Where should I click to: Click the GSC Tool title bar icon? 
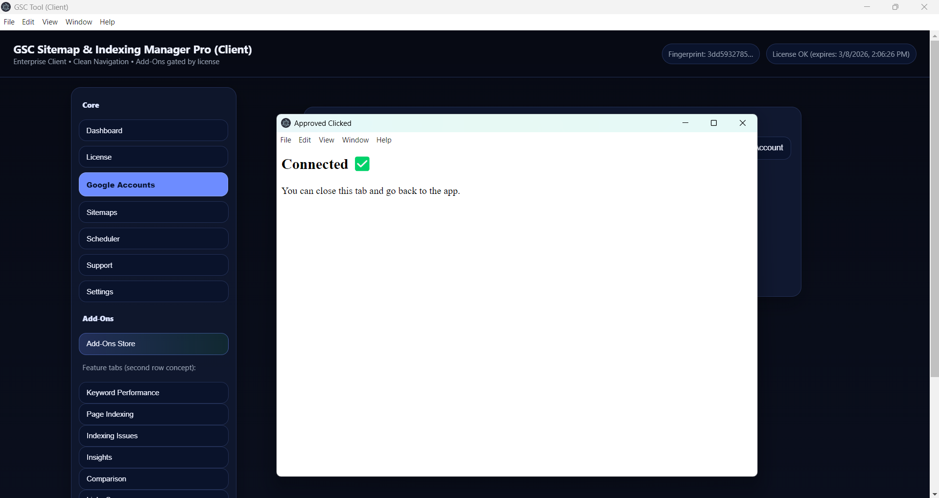[6, 7]
